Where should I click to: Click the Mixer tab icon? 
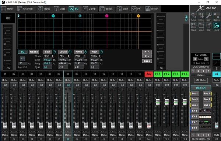pos(4,9)
